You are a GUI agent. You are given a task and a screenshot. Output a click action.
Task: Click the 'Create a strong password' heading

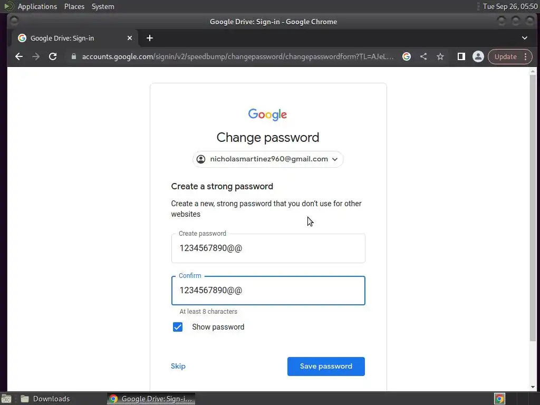(222, 186)
